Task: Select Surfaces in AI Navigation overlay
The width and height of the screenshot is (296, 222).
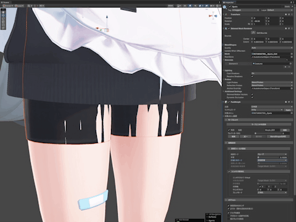Action: 212,217
